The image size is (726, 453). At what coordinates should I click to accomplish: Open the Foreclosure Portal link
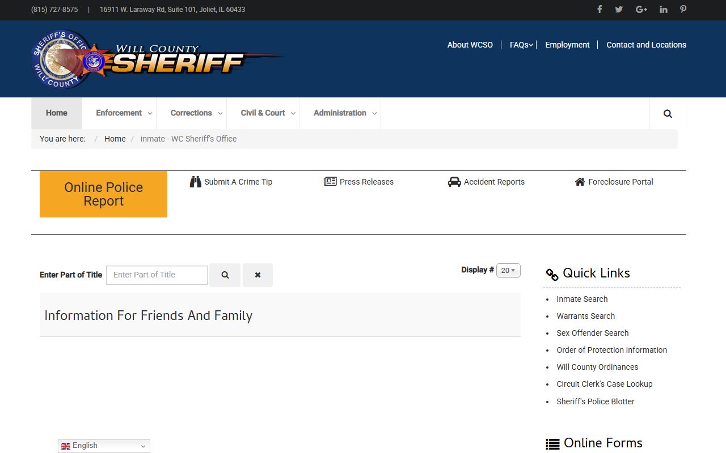click(621, 182)
